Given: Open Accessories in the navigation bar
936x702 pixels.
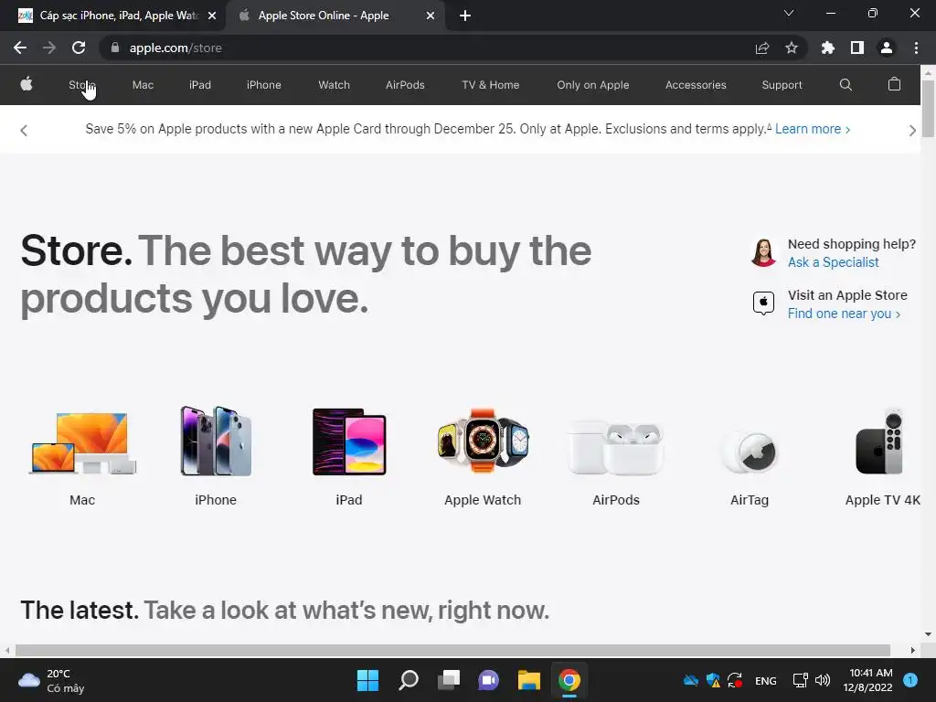Looking at the screenshot, I should click(x=696, y=85).
